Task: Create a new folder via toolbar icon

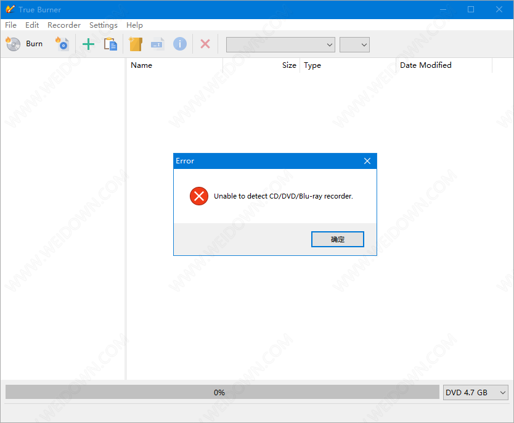Action: (x=136, y=44)
